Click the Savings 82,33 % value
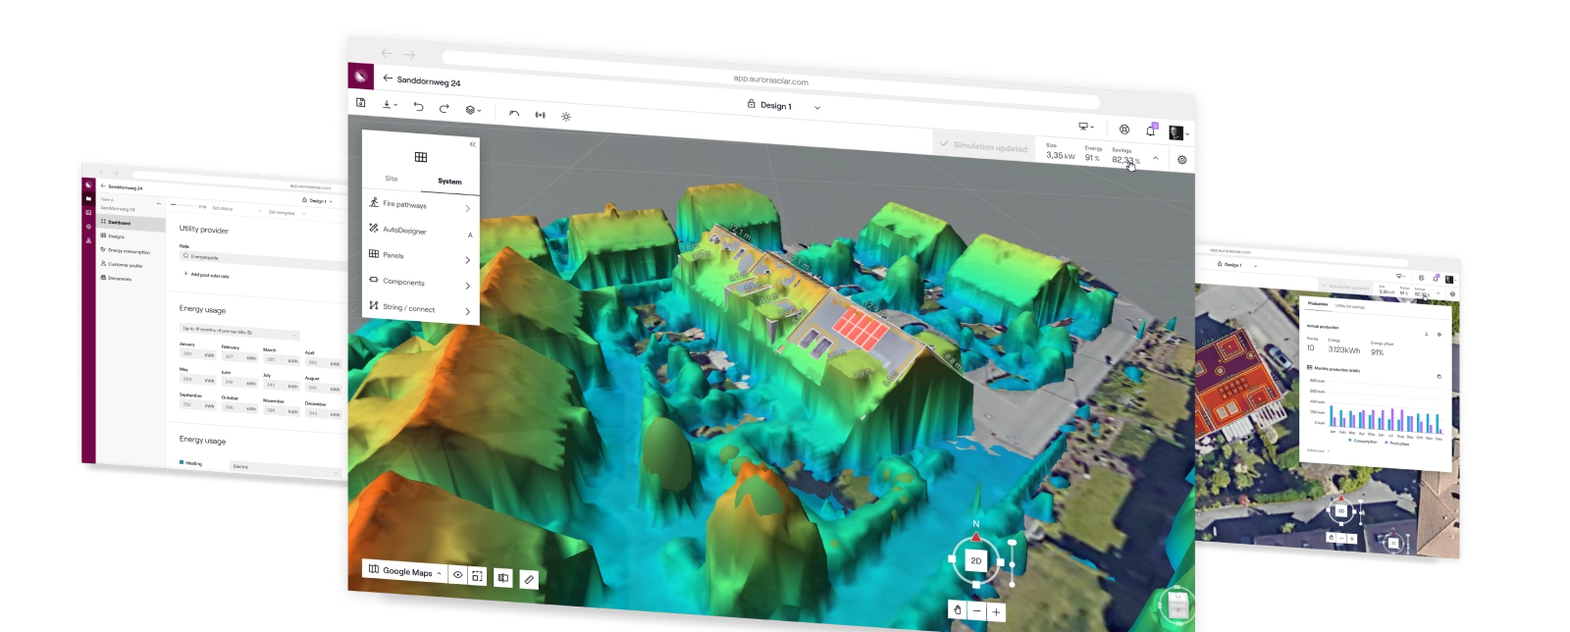This screenshot has width=1570, height=632. 1125,160
